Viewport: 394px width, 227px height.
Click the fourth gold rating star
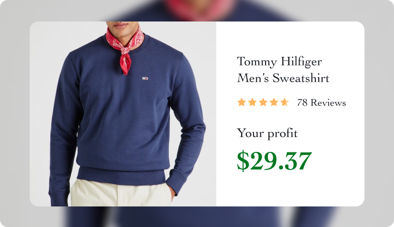(274, 102)
